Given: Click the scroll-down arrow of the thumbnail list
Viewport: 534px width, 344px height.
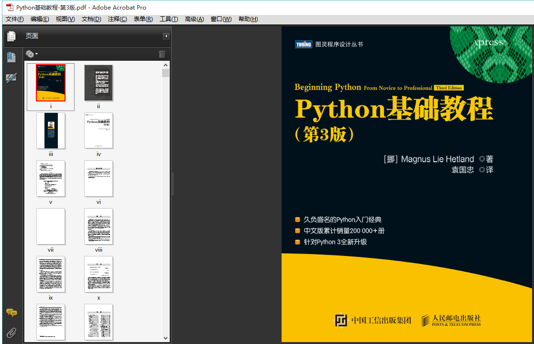Looking at the screenshot, I should coord(165,338).
